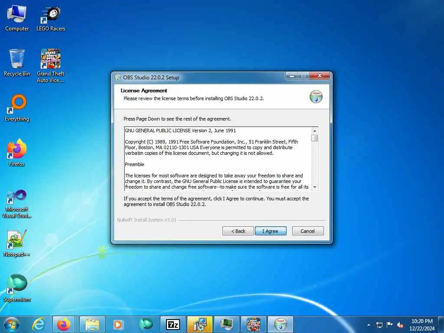Minimize the OBS Studio Setup window
The image size is (444, 333).
(x=292, y=76)
